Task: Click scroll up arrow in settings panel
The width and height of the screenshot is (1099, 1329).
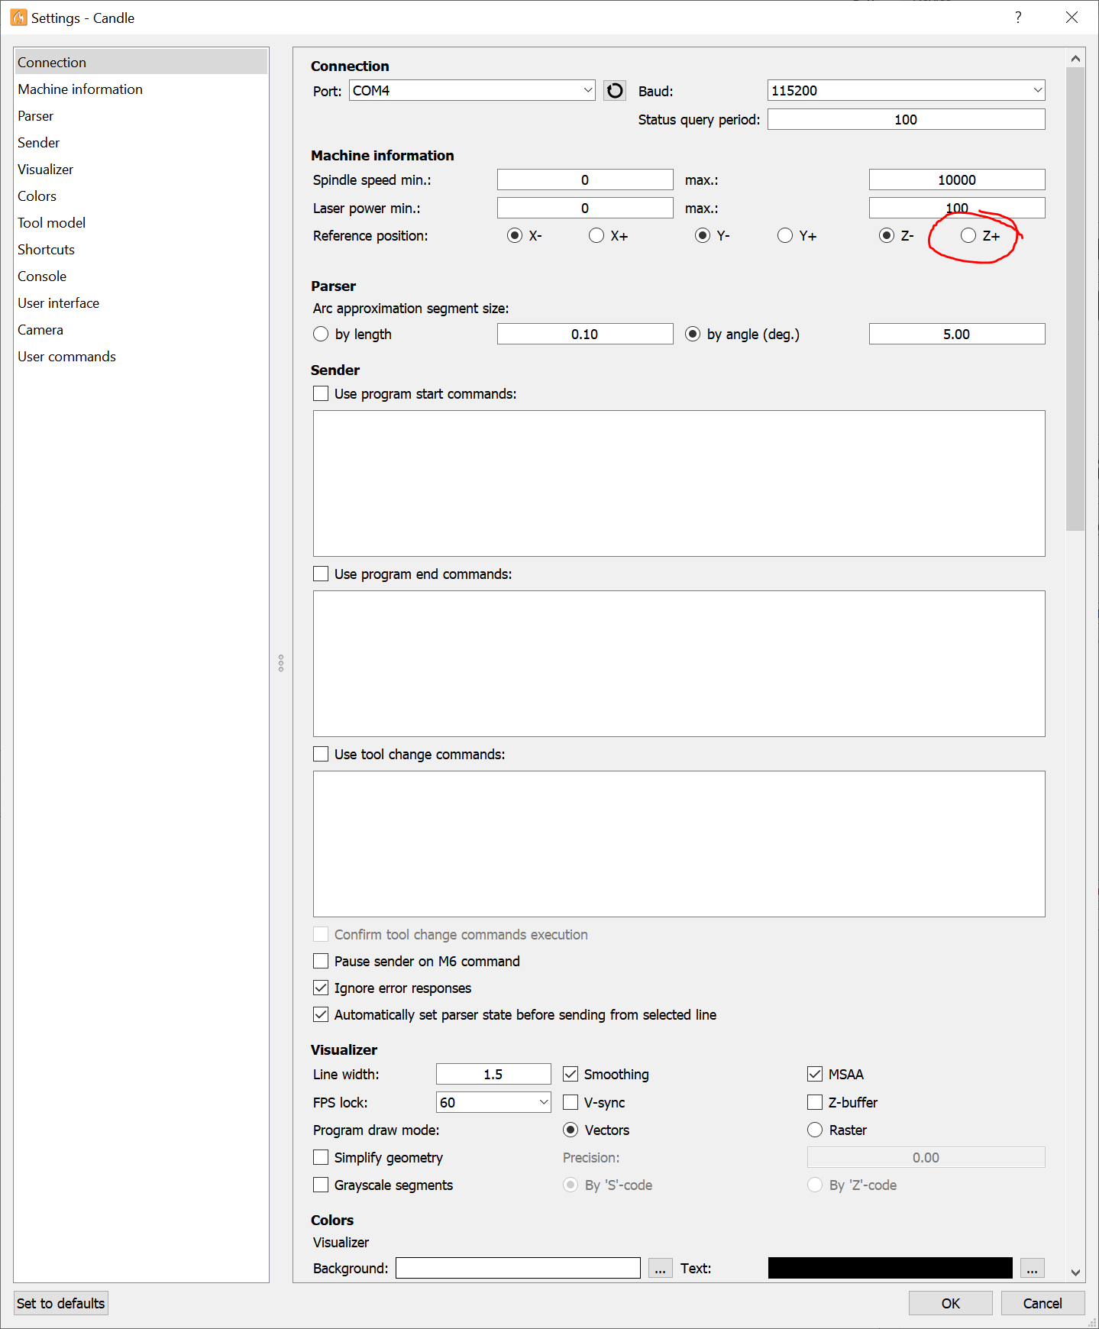Action: (1075, 59)
